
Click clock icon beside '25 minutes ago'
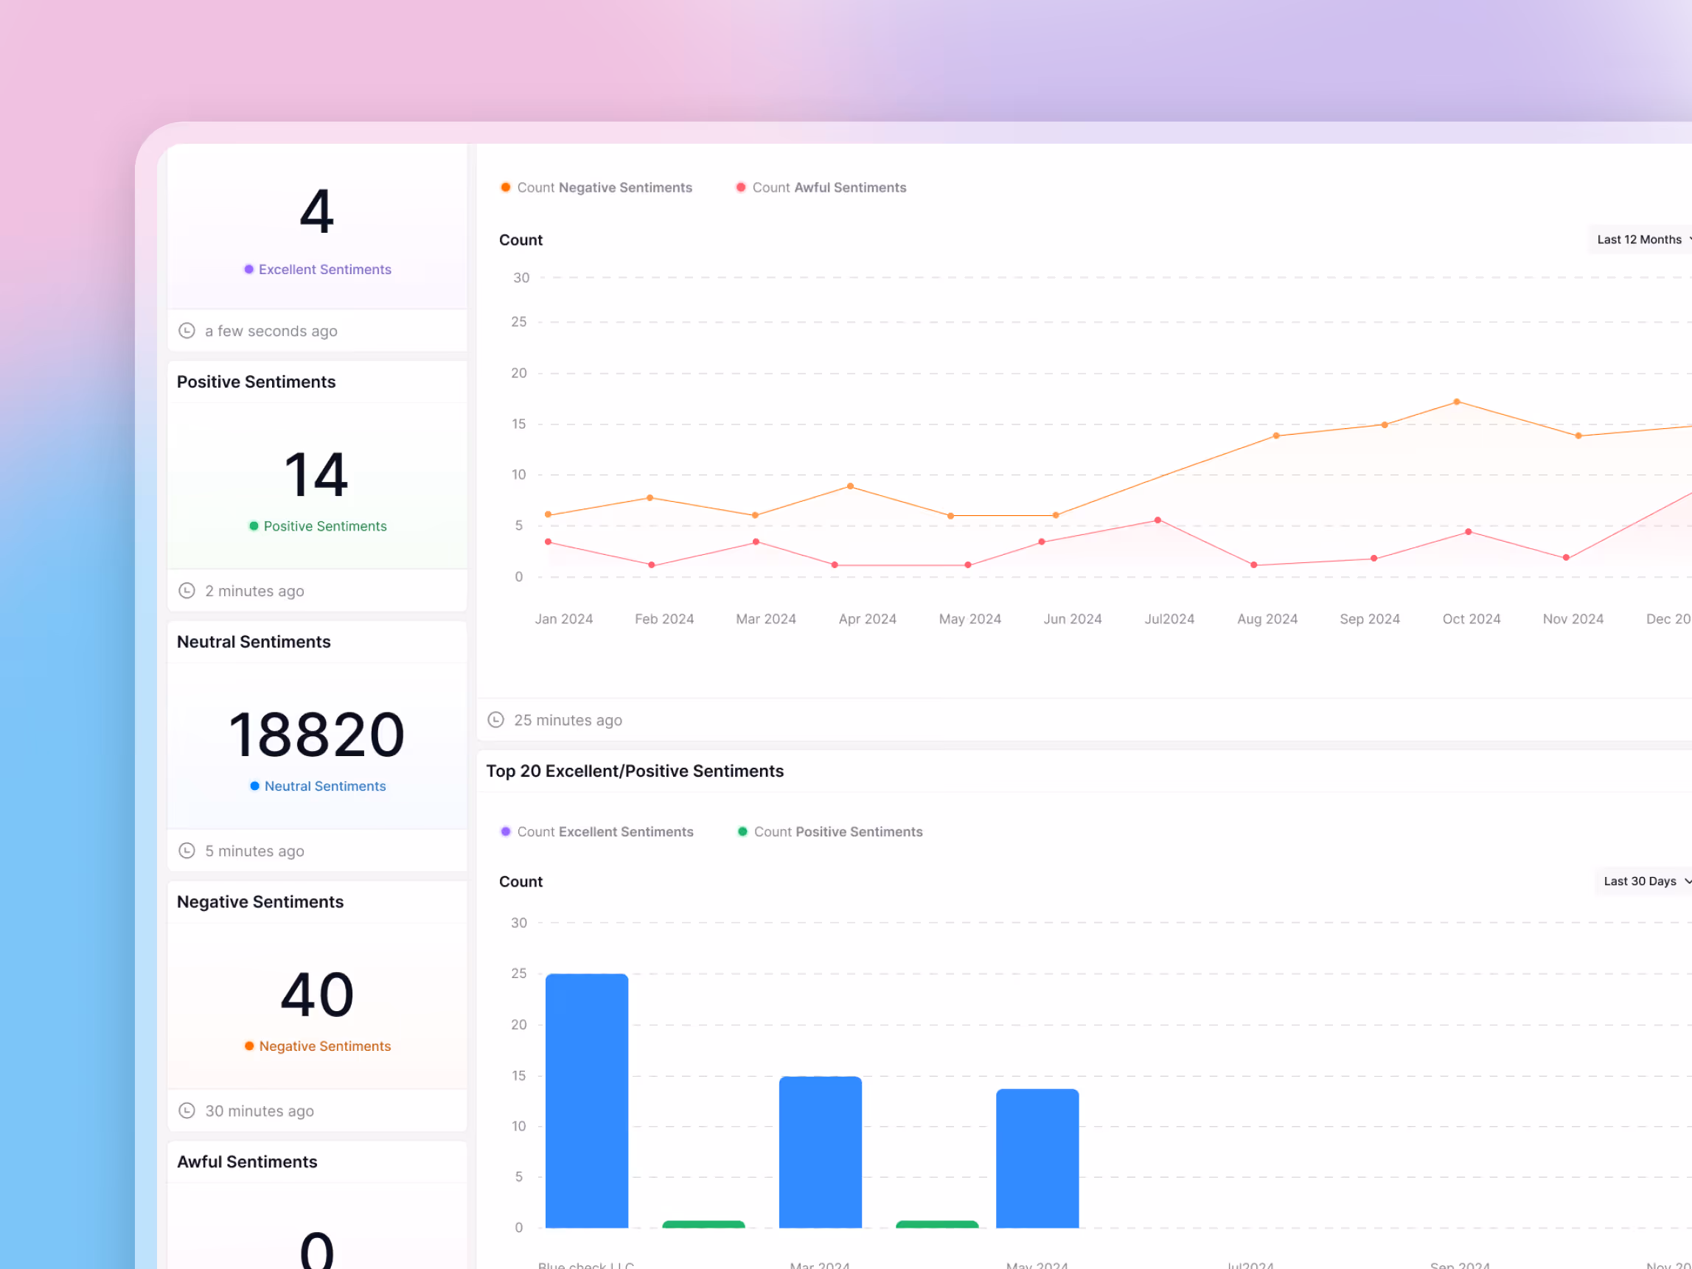495,720
